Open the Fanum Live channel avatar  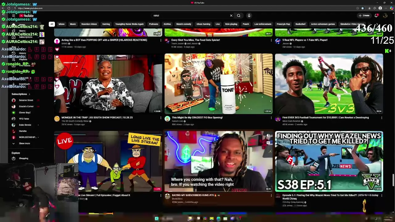(167, 119)
